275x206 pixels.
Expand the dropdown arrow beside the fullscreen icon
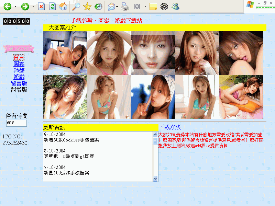pyautogui.click(x=145, y=7)
